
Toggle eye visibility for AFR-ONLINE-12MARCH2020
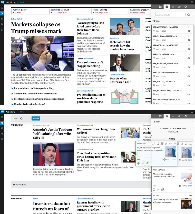pyautogui.click(x=189, y=76)
